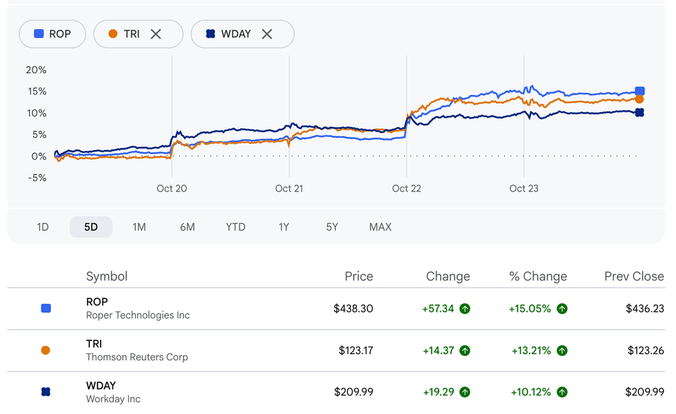The image size is (676, 414).
Task: Click dark blue marker in WDAY table row
Action: click(x=46, y=392)
